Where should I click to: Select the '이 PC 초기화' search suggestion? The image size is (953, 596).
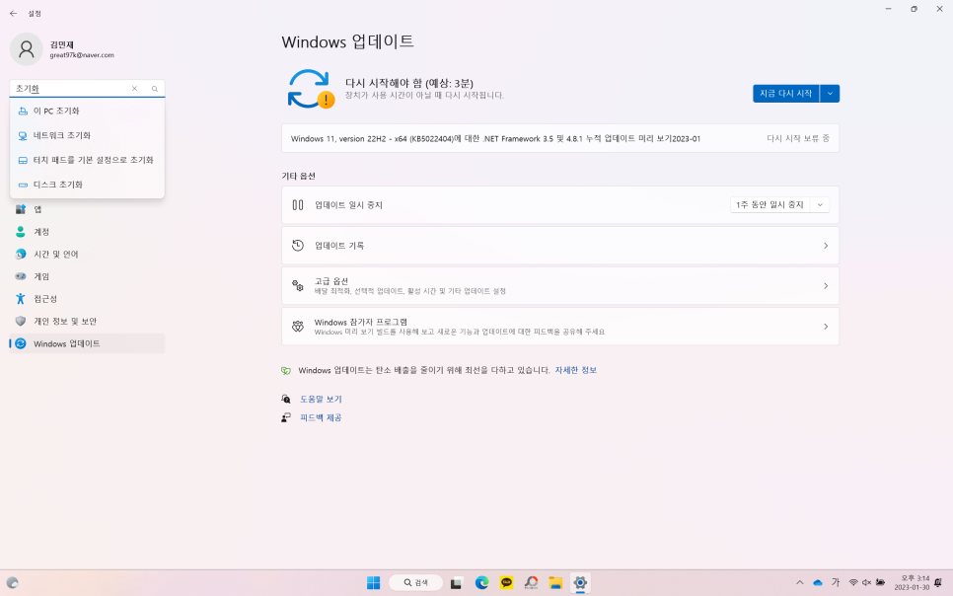click(x=87, y=111)
